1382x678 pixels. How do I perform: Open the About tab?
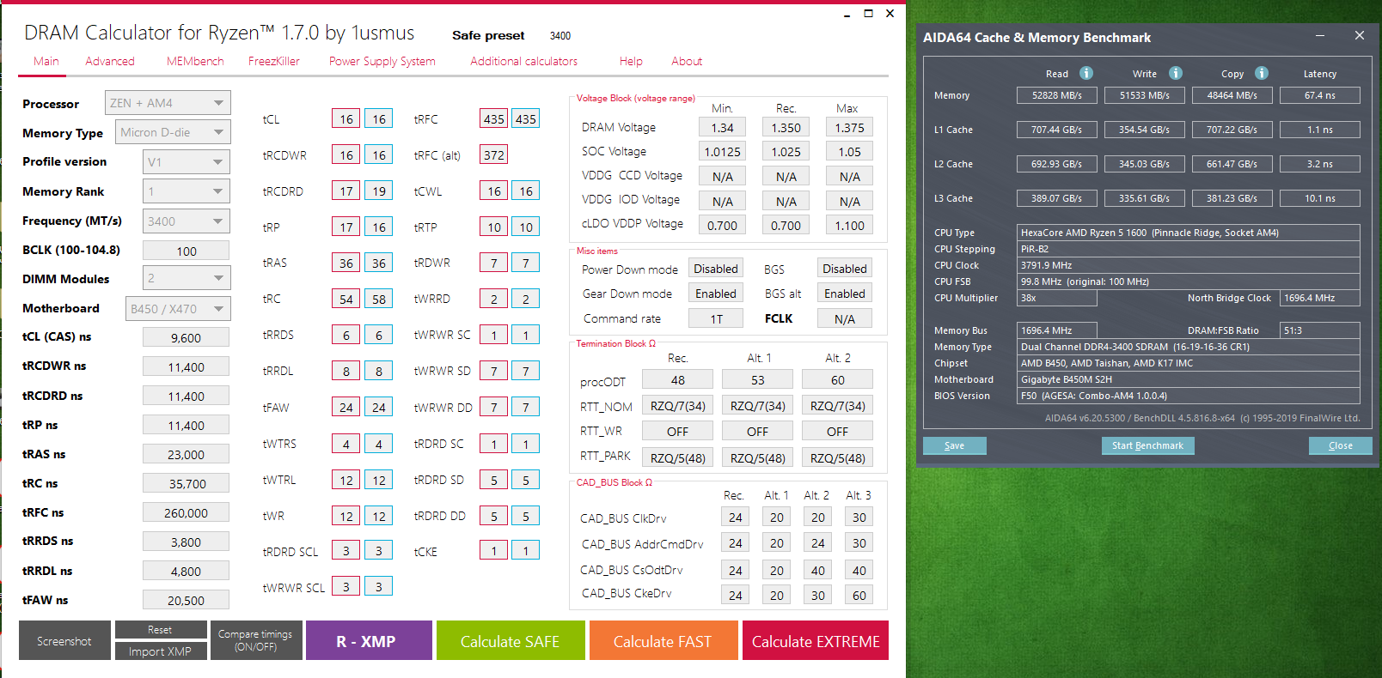[x=687, y=62]
